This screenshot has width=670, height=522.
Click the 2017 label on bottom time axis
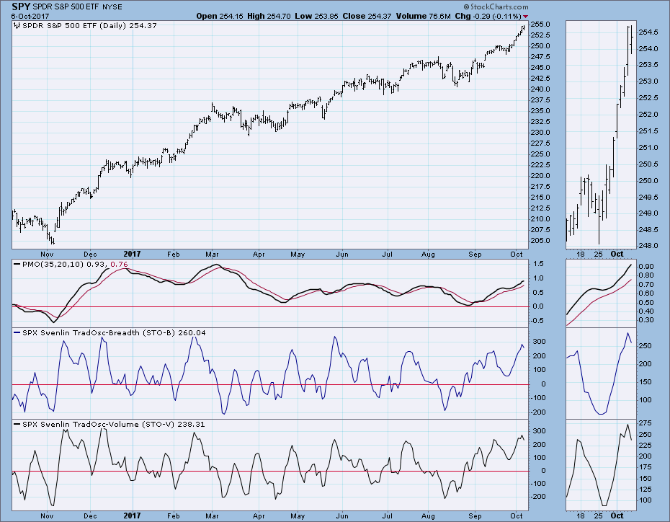tap(132, 516)
